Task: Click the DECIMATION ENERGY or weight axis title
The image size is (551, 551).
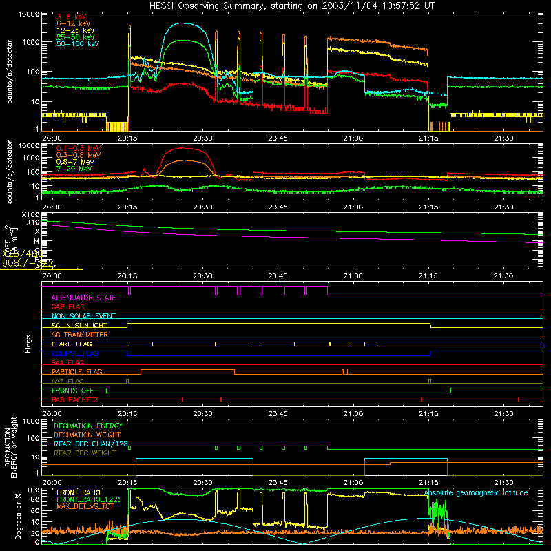Action: (x=10, y=447)
